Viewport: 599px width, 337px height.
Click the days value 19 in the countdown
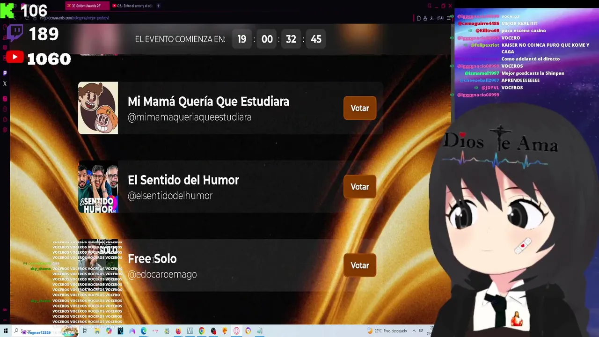241,39
